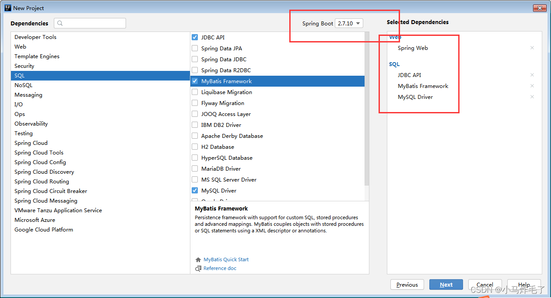Select the Spring Cloud Discovery category
The width and height of the screenshot is (551, 298).
coord(100,172)
